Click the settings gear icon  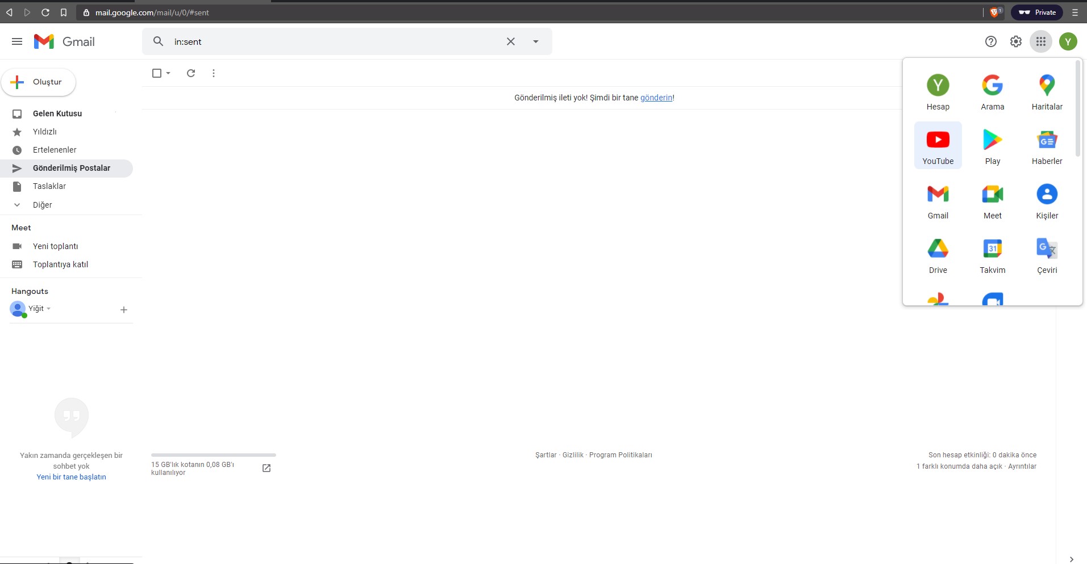[1015, 41]
